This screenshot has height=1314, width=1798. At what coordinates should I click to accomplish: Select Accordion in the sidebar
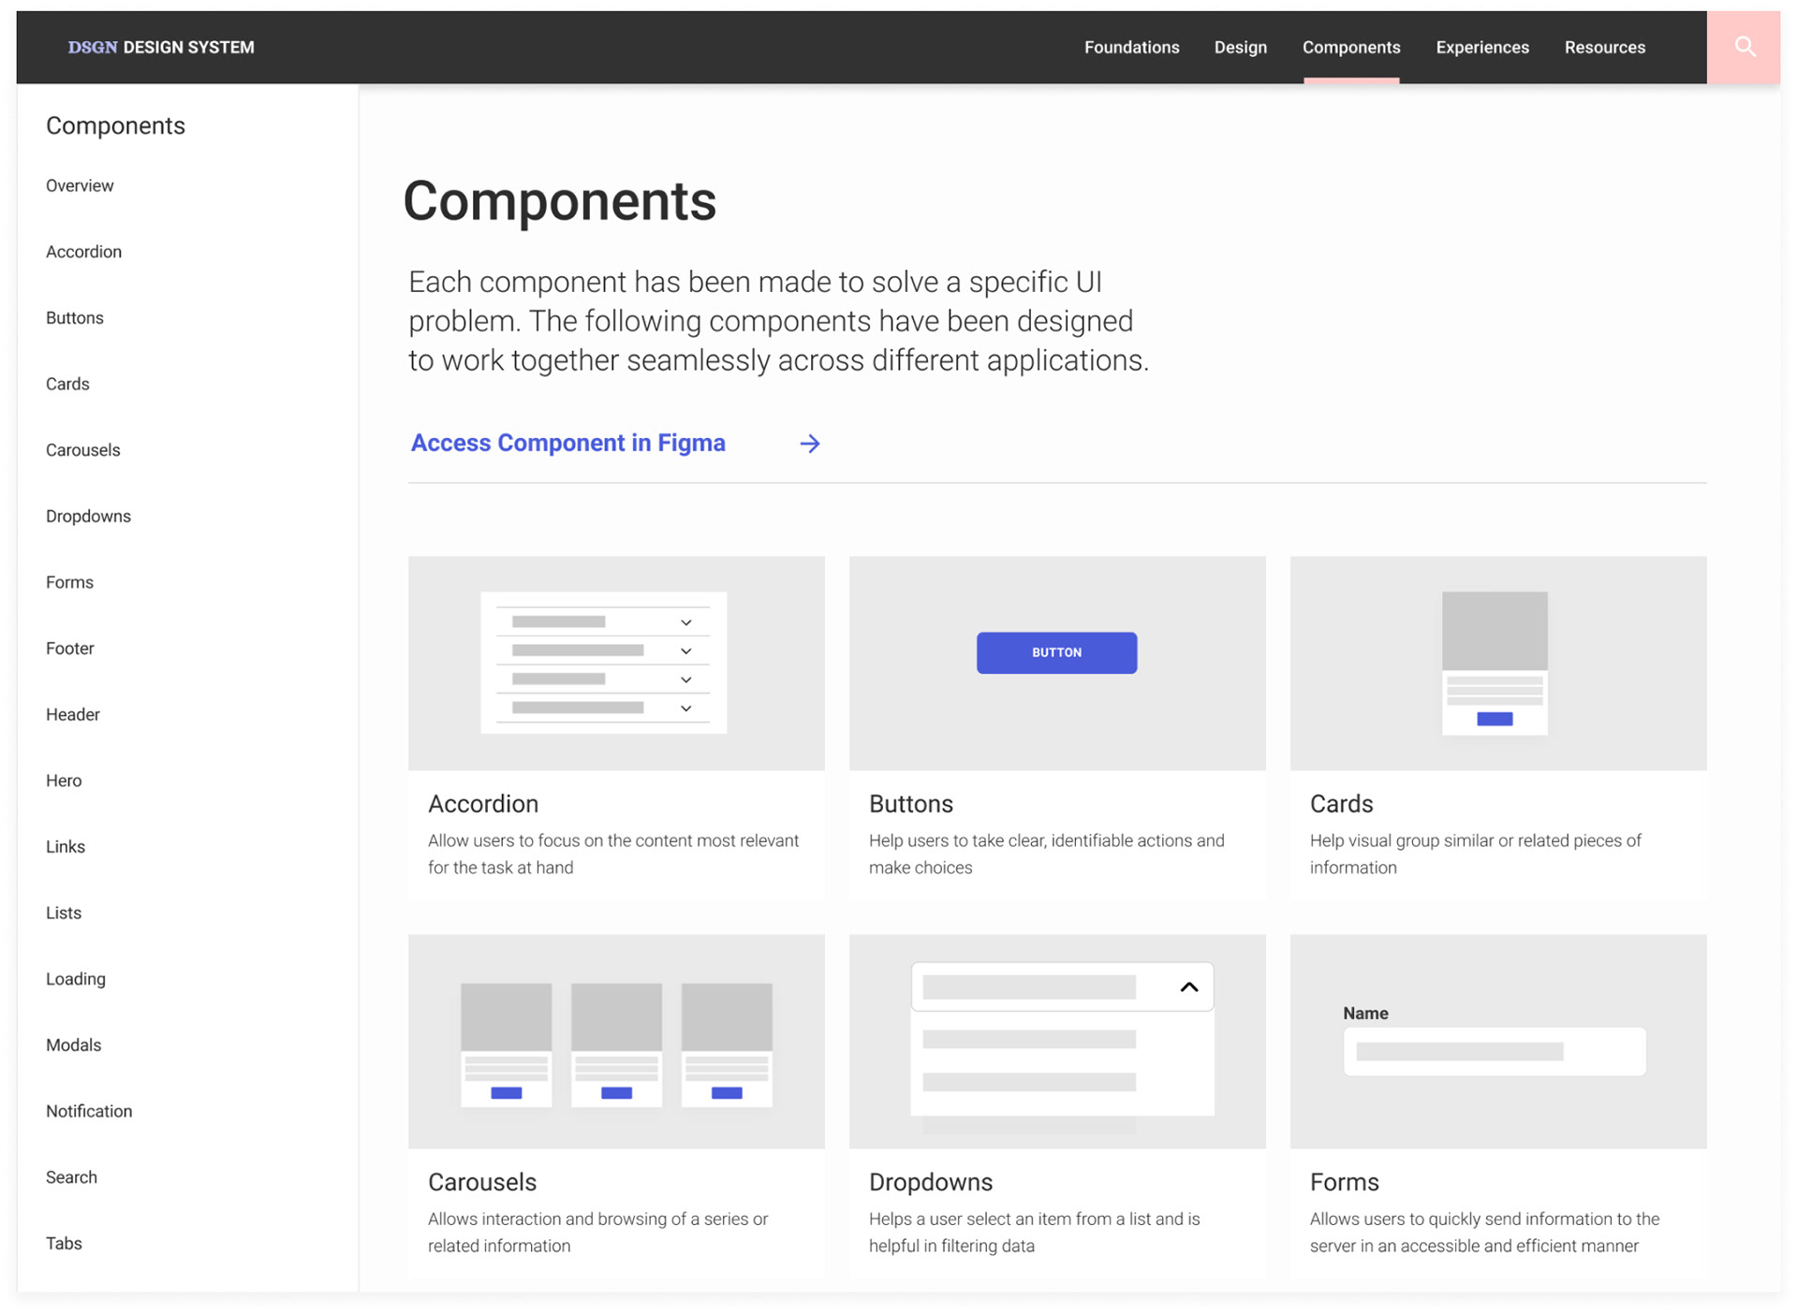coord(83,252)
